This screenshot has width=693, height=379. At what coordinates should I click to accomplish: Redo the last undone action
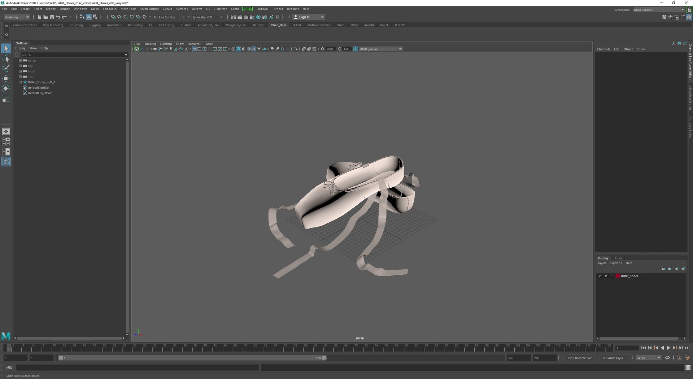pos(65,17)
